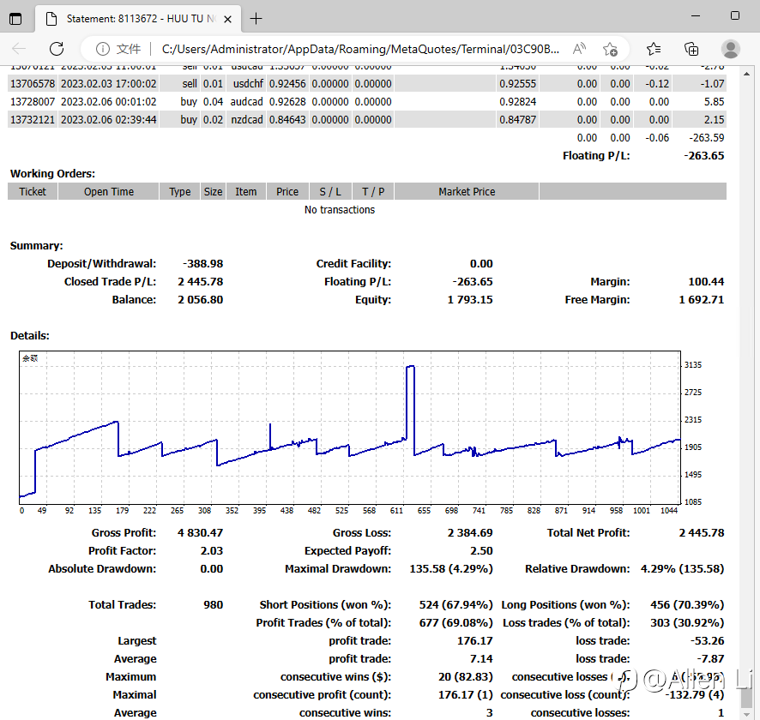Click the Read aloud icon
Viewport: 760px width, 720px height.
click(x=579, y=49)
